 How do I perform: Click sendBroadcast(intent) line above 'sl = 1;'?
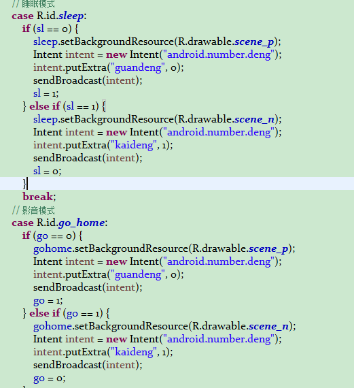88,81
